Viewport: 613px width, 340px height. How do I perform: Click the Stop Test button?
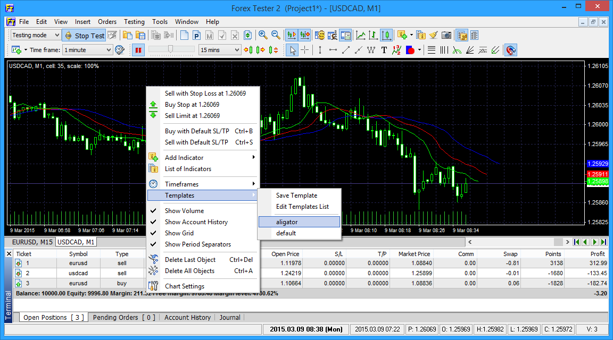click(x=85, y=36)
